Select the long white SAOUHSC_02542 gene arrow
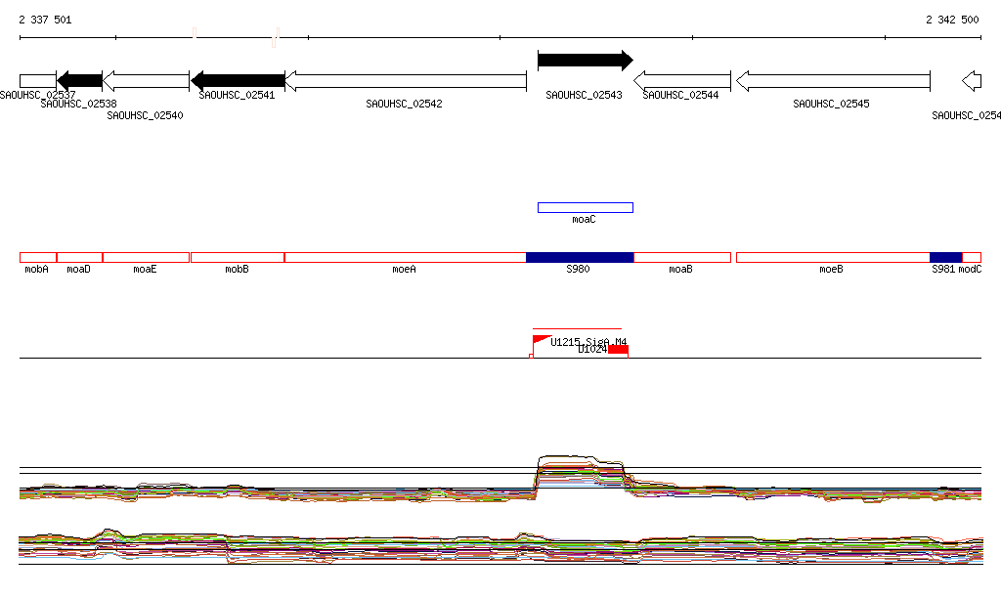 tap(405, 80)
